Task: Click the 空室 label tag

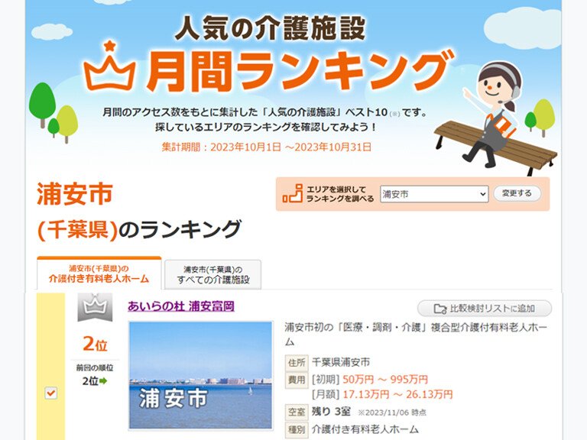Action: [x=297, y=412]
